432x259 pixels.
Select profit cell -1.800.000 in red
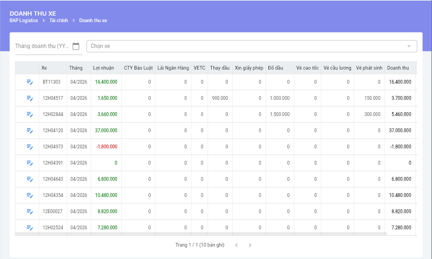(106, 147)
